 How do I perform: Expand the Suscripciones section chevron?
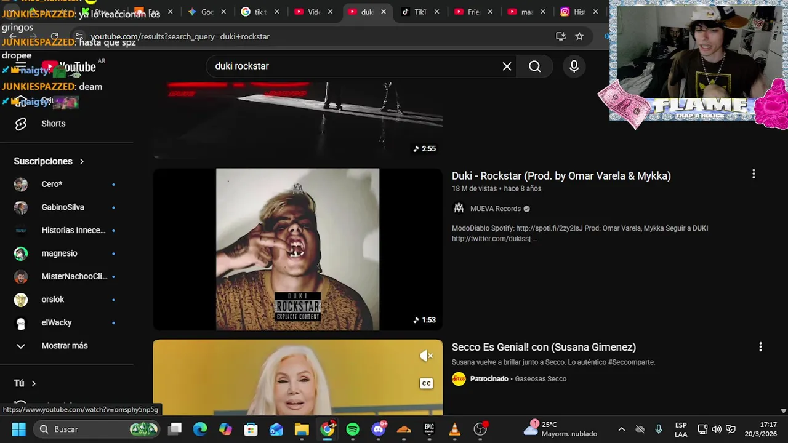point(81,161)
